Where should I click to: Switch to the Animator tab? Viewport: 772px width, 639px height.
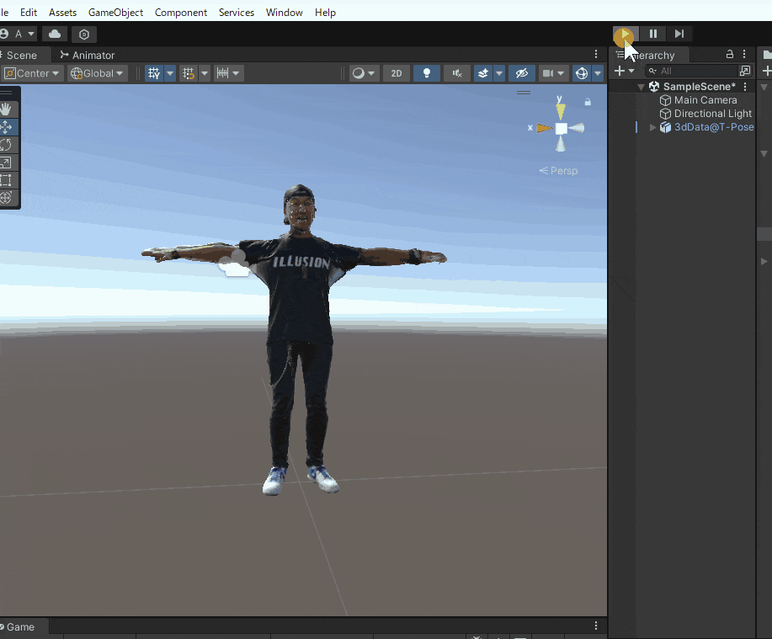(x=88, y=55)
